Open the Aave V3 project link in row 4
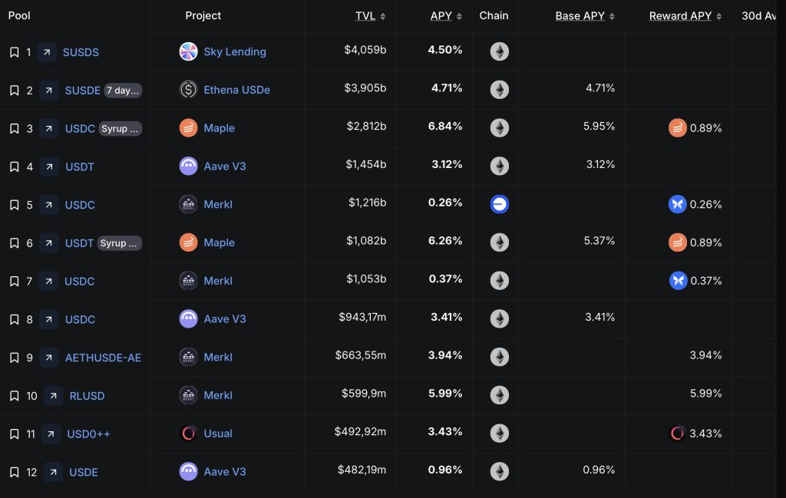Image resolution: width=786 pixels, height=498 pixels. coord(225,166)
